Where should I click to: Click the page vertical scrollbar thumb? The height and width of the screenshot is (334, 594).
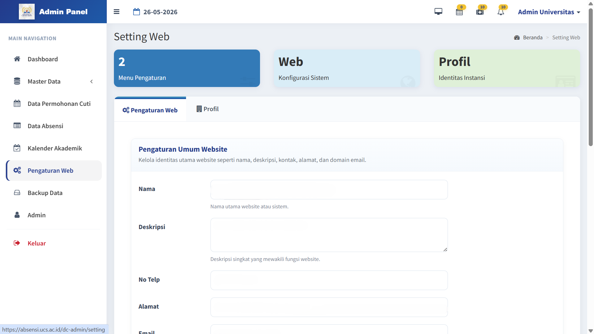[591, 77]
